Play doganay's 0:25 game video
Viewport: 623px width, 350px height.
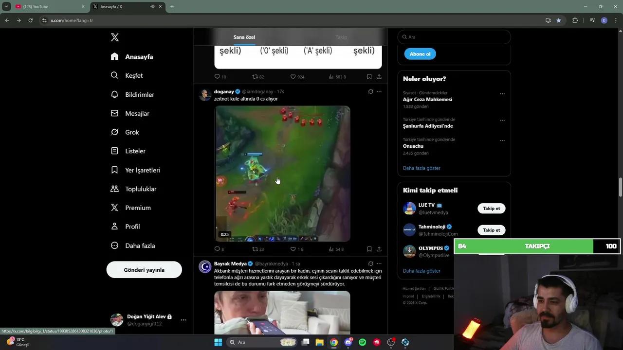(x=282, y=174)
